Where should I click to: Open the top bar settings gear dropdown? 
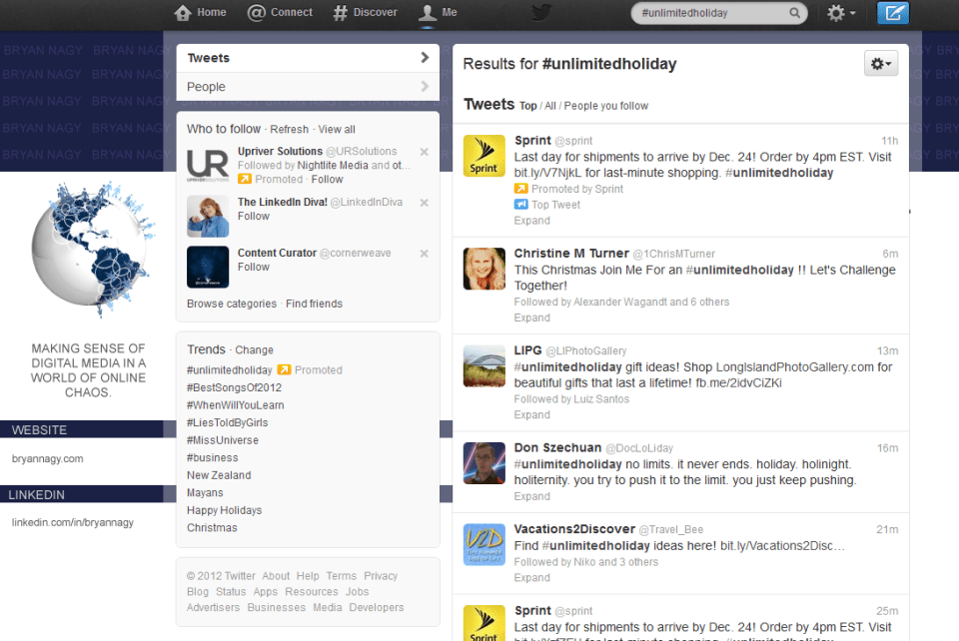tap(841, 13)
